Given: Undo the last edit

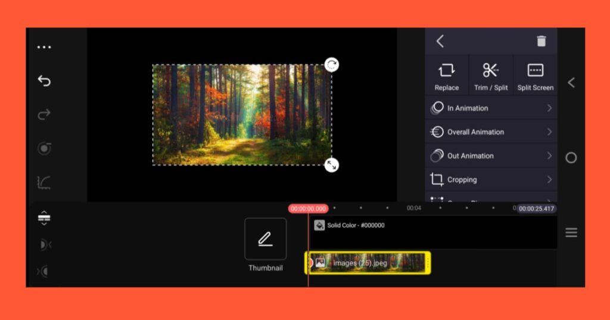Looking at the screenshot, I should click(44, 81).
